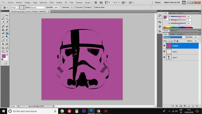Select the Custom Shape tool
The height and width of the screenshot is (114, 202).
click(x=7, y=44)
